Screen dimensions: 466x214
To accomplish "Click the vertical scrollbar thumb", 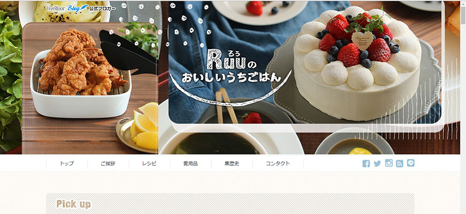I will pyautogui.click(x=463, y=15).
